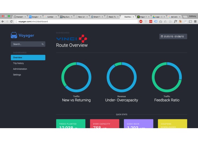Click the Google Drive extension icon
Screen dimensions: 198x141
click(x=166, y=21)
